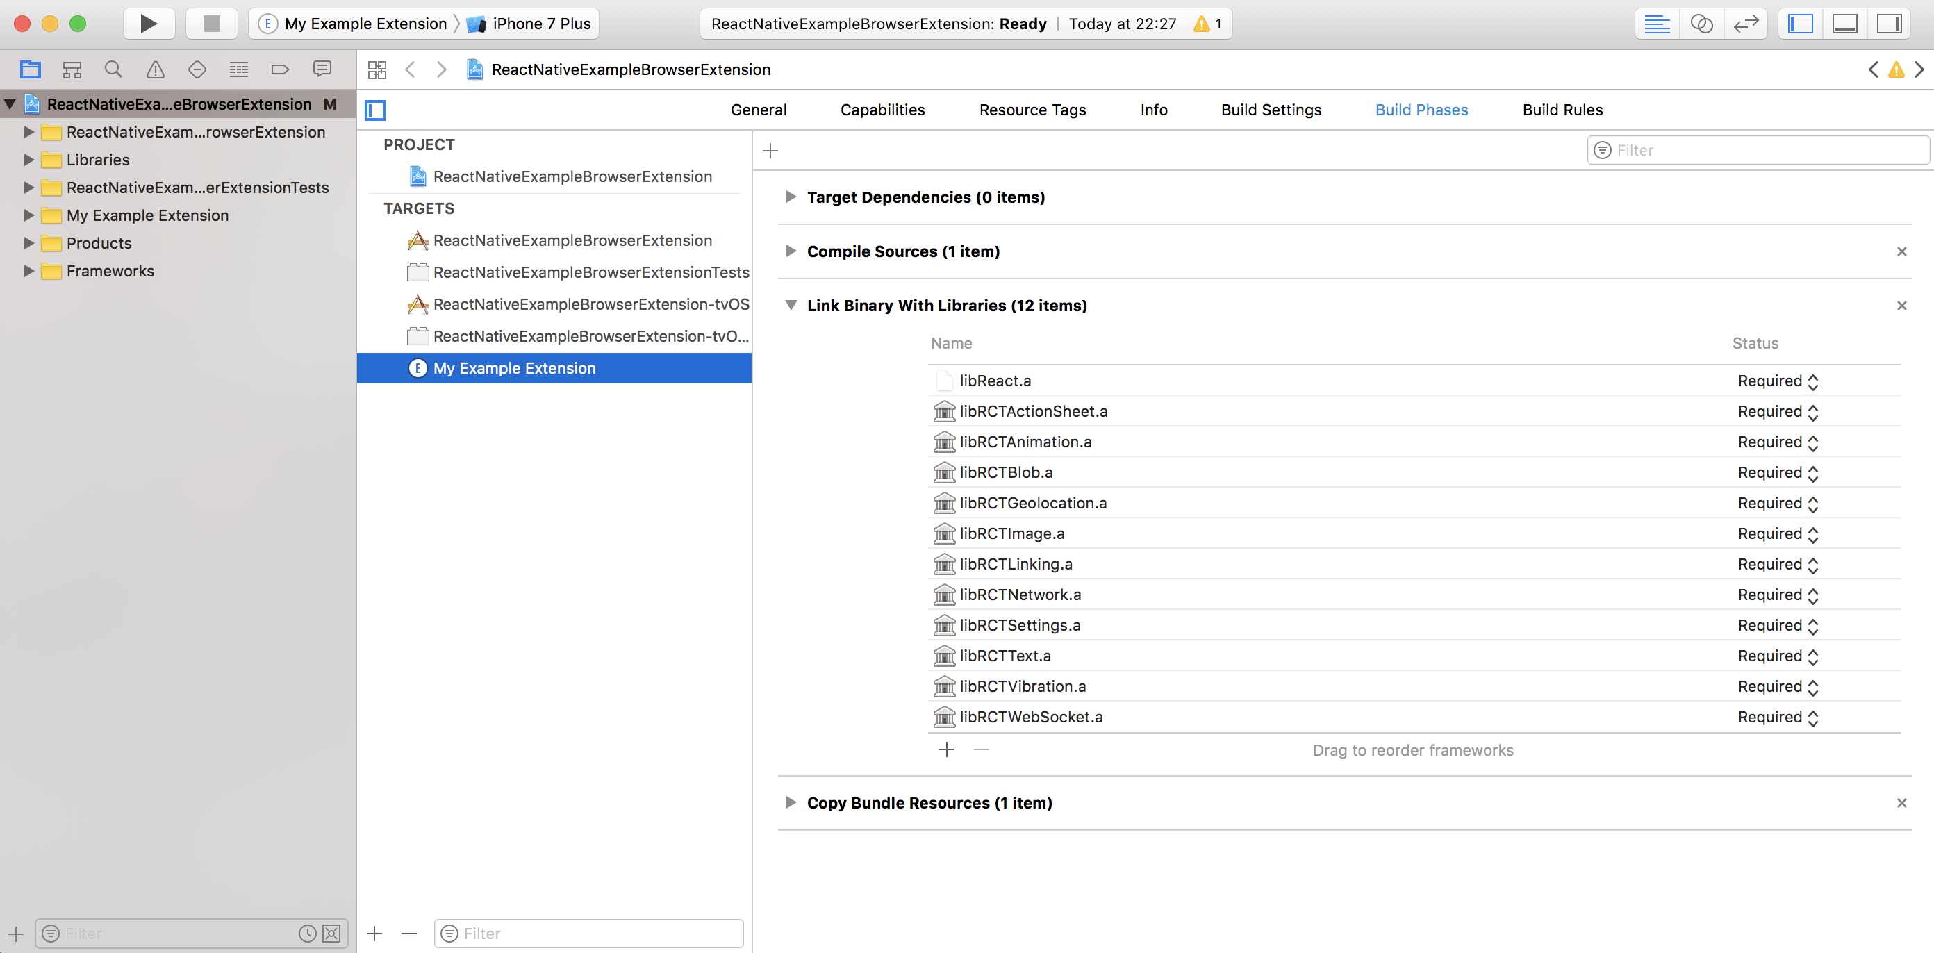1934x953 pixels.
Task: Collapse the Link Binary With Libraries section
Action: (791, 305)
